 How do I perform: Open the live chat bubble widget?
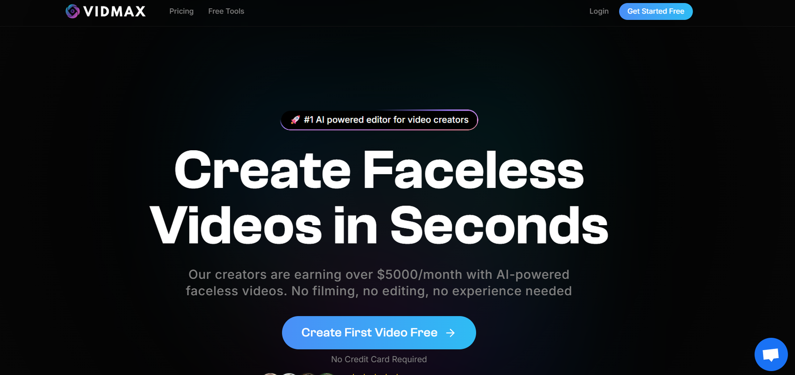771,354
